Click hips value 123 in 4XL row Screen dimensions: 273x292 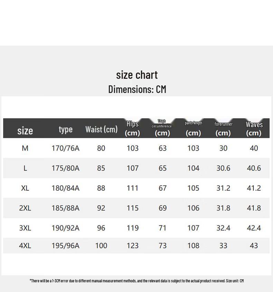[x=133, y=246]
